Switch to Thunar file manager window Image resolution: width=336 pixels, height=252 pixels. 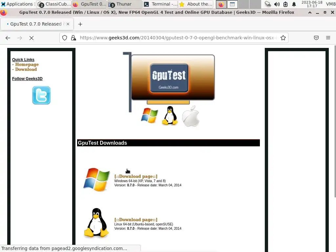pos(125,4)
